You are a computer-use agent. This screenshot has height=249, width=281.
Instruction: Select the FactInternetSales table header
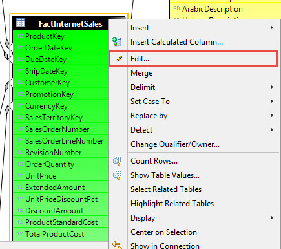tap(60, 23)
